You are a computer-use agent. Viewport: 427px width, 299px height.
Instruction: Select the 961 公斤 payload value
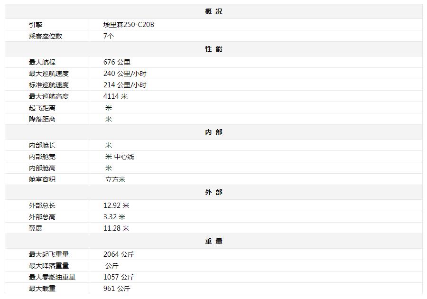point(117,289)
